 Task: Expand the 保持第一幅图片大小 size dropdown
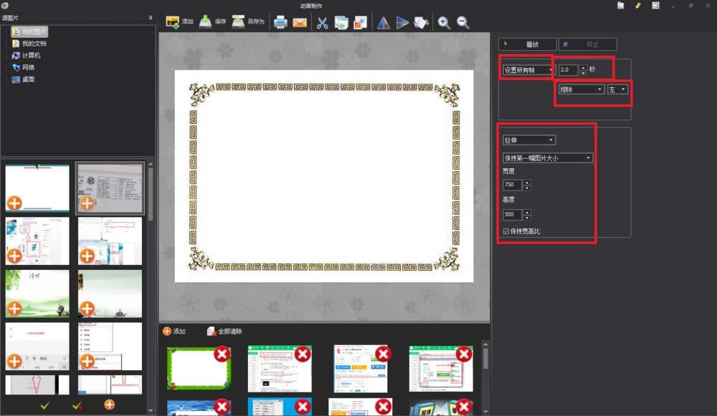(x=548, y=158)
